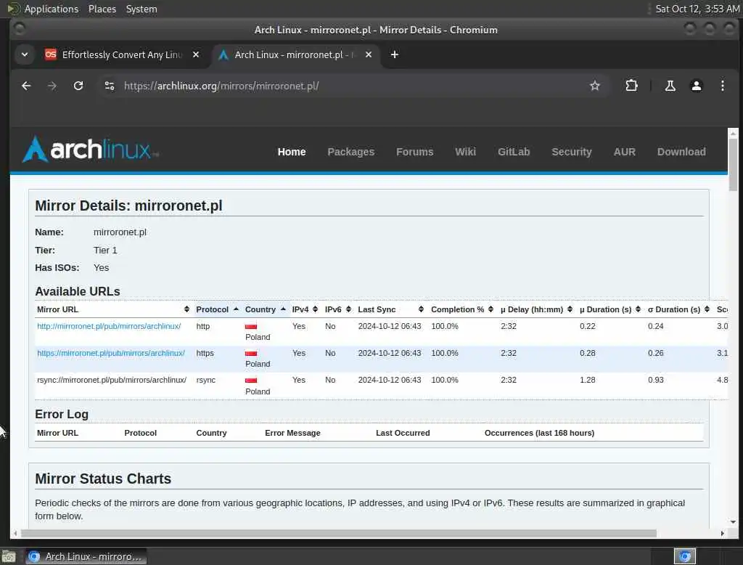743x565 pixels.
Task: Sort the table by Last Sync
Action: pos(390,309)
